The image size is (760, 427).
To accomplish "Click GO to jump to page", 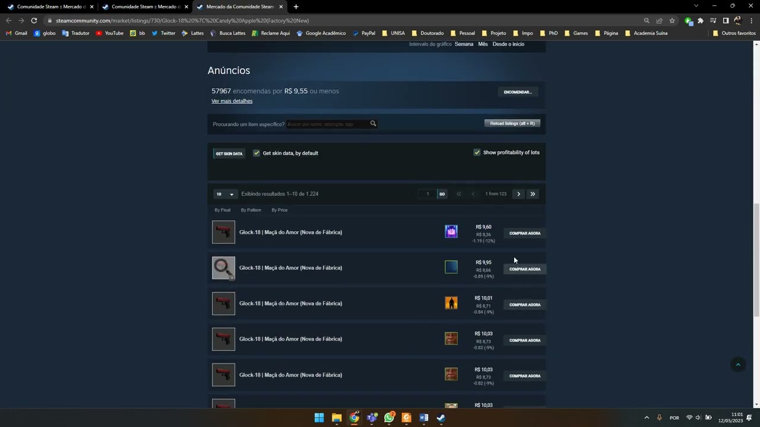I will [x=442, y=194].
